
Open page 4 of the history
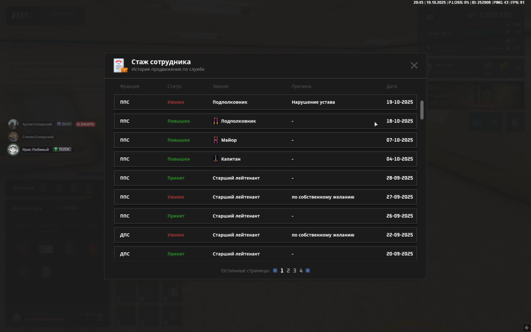(301, 271)
